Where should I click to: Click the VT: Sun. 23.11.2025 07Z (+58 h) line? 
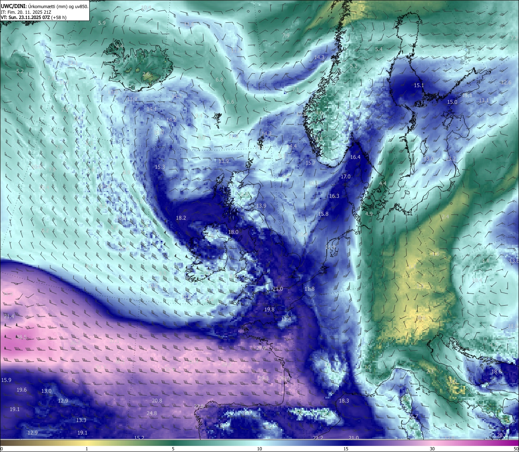[34, 17]
